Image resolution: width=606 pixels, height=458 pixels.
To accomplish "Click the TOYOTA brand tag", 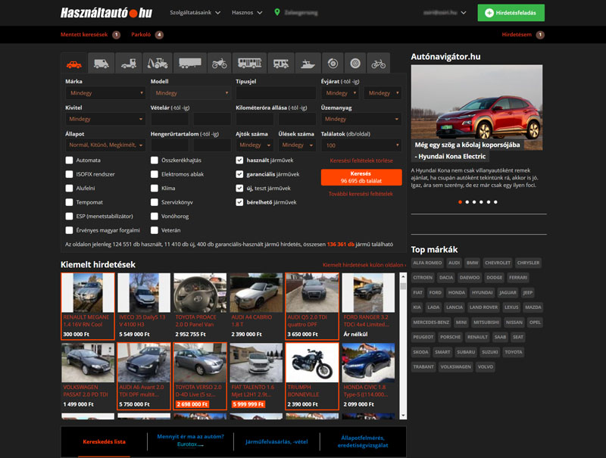I will (514, 352).
